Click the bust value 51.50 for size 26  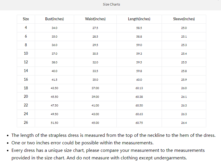click(54, 123)
